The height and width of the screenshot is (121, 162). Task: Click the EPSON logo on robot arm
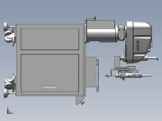138,46
